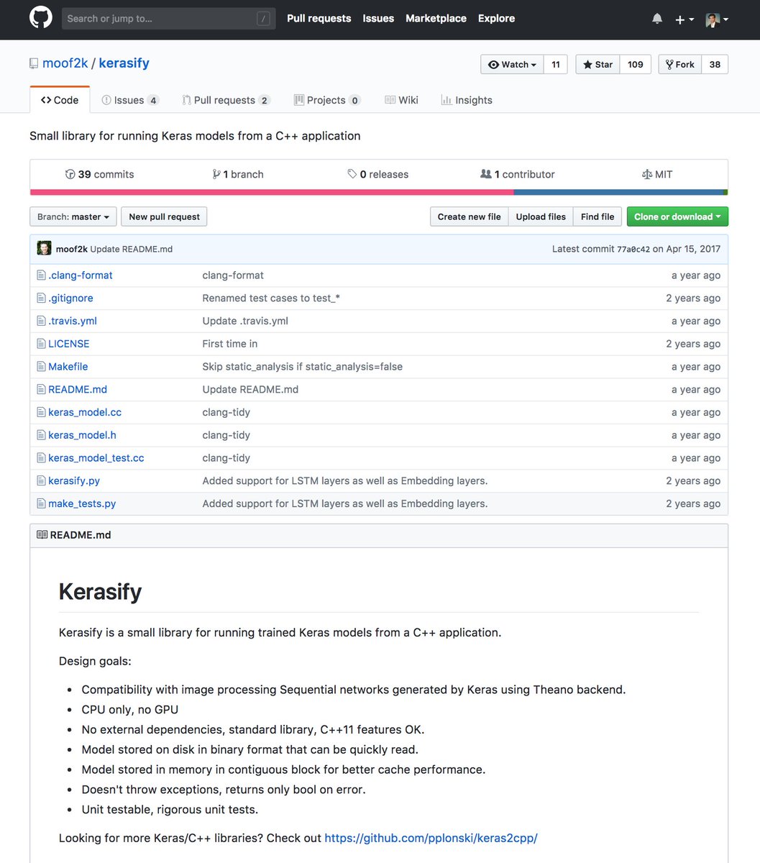Click the pink language bar segment
The image size is (760, 863).
(x=272, y=192)
